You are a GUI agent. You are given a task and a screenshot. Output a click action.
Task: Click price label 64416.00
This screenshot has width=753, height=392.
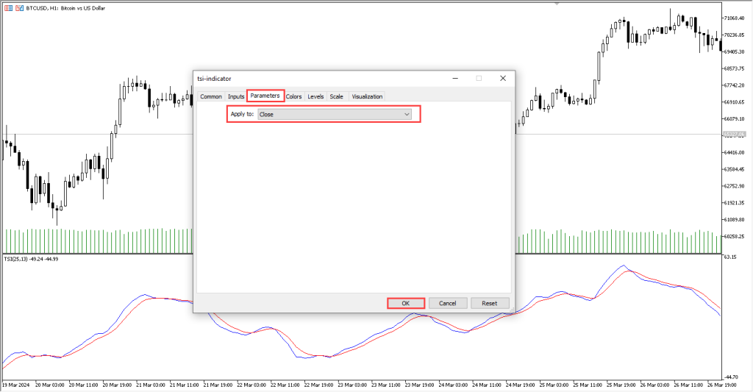[735, 153]
